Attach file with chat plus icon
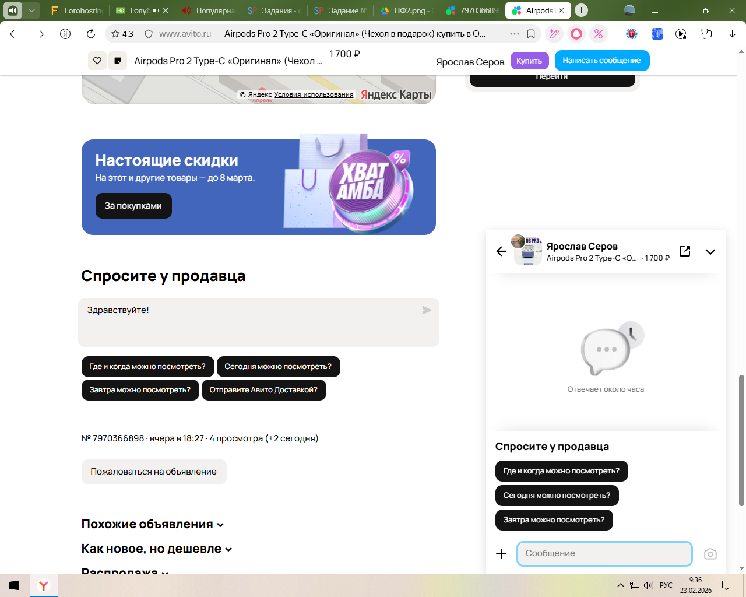Screen dimensions: 746x597 pyautogui.click(x=501, y=554)
